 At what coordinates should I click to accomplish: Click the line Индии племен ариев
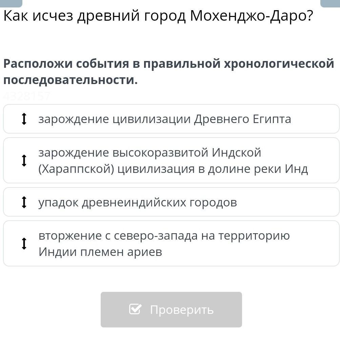(x=100, y=252)
